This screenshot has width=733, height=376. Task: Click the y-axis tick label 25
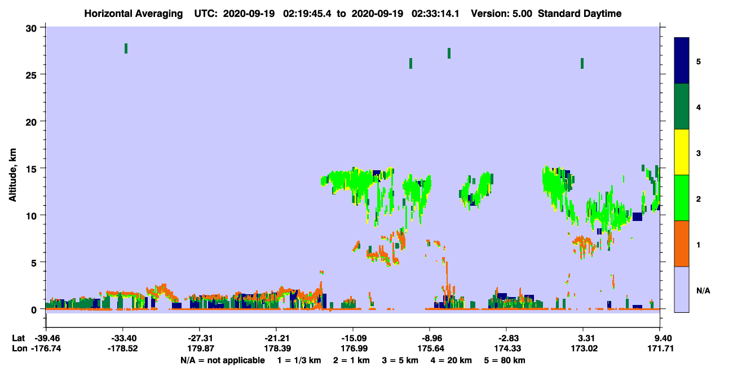pos(32,74)
